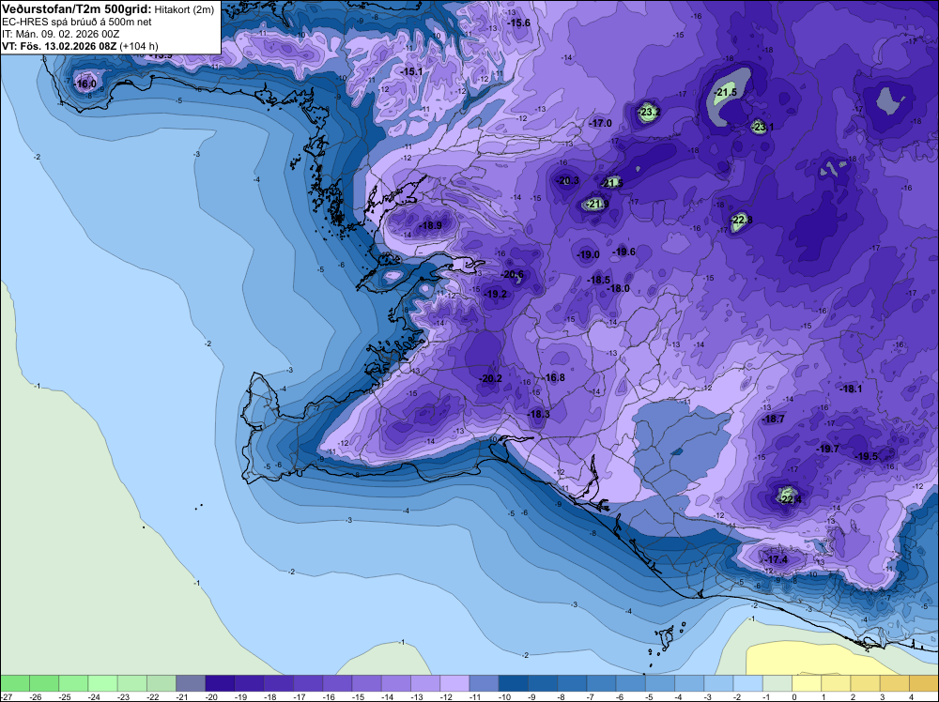Select the light green -24 legend swatch
The image size is (939, 702).
tap(102, 683)
